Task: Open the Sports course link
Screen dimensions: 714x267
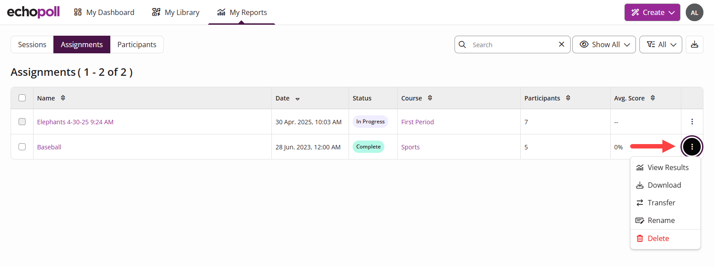Action: coord(410,147)
